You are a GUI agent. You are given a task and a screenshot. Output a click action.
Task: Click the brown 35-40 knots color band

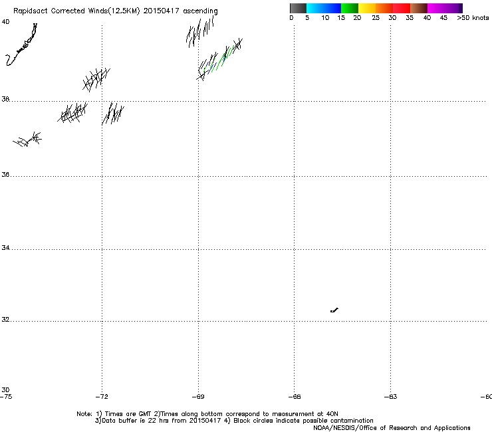tap(419, 8)
